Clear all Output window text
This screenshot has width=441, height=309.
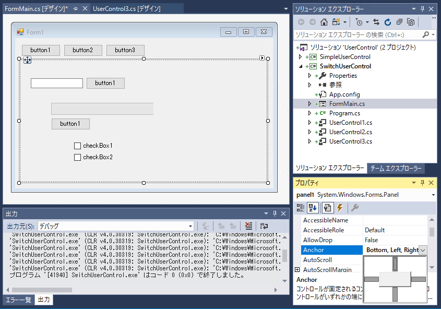coord(248,226)
